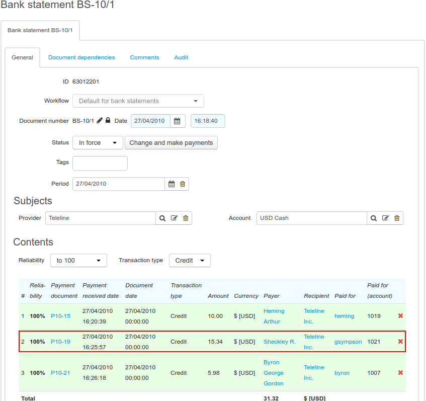This screenshot has height=401, width=426.
Task: Open Teleline Inc. recipient in row 3
Action: coord(314,372)
